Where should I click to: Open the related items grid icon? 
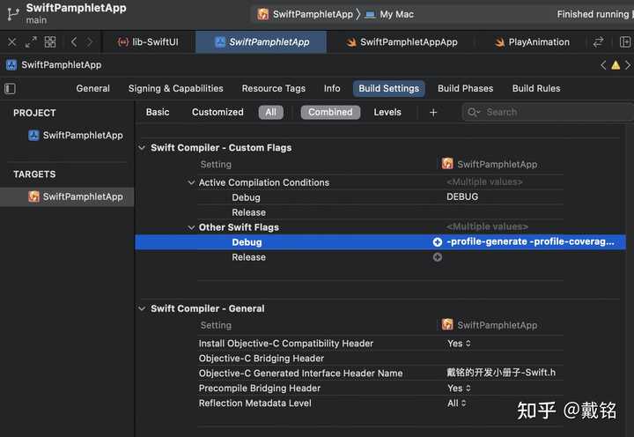click(50, 41)
